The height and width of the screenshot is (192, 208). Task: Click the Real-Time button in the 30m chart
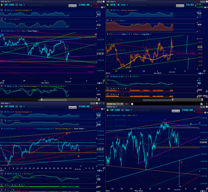[x=175, y=111]
